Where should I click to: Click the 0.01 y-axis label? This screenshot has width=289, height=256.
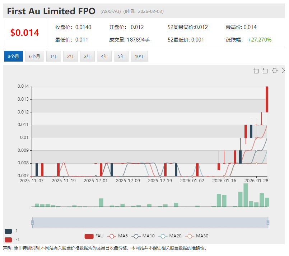click(24, 137)
